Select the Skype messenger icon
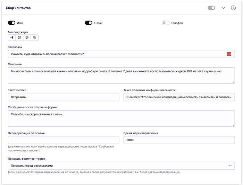The height and width of the screenshot is (185, 243). tap(35, 37)
